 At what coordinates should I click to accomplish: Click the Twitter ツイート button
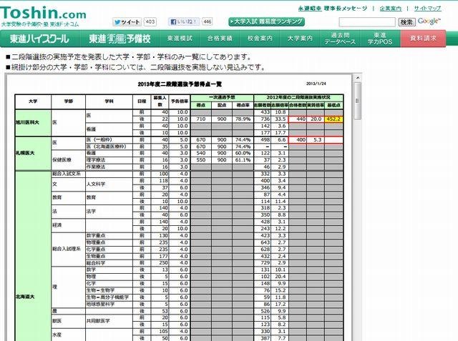127,22
